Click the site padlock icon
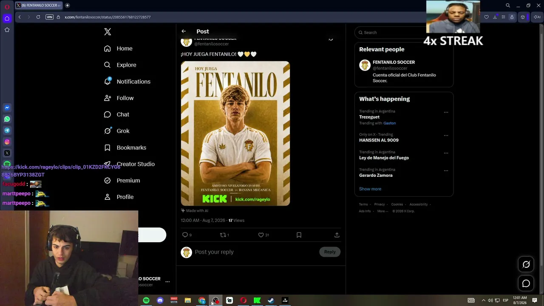 click(58, 17)
